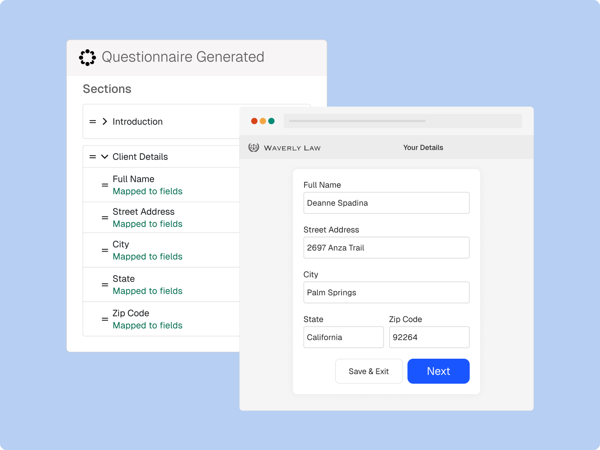Open the Full Name question in sections list
Image resolution: width=600 pixels, height=450 pixels.
[x=134, y=179]
